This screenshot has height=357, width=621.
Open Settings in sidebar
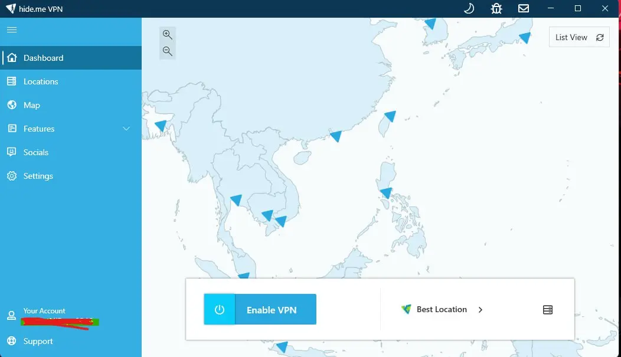[x=71, y=176]
